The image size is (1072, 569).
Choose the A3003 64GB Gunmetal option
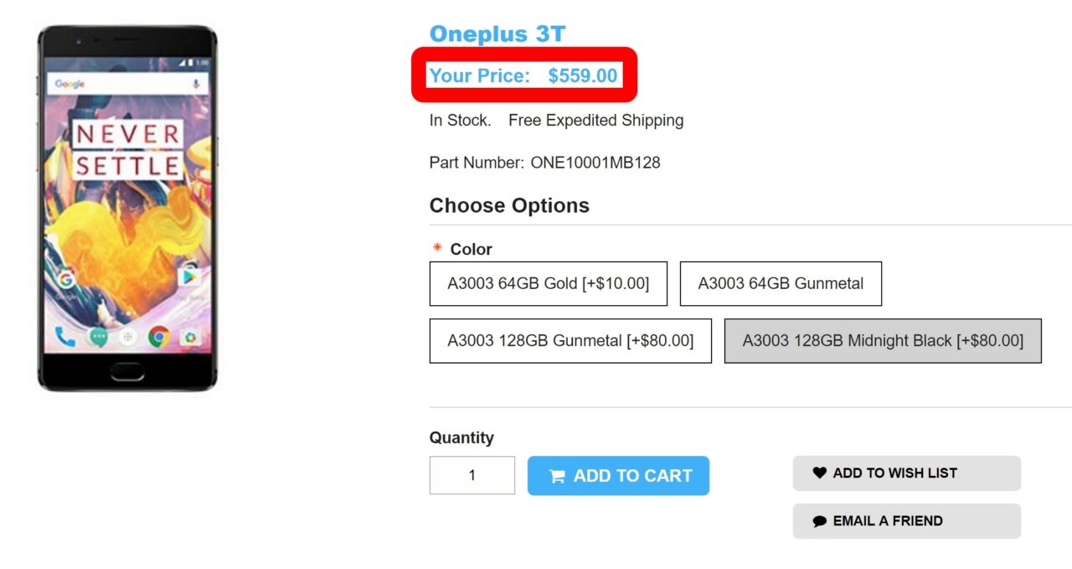tap(781, 283)
